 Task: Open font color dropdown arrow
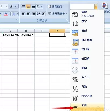(x=9, y=14)
